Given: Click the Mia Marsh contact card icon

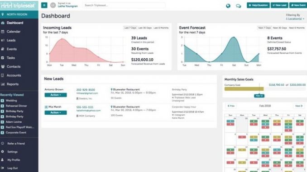Looking at the screenshot, I should [46, 107].
